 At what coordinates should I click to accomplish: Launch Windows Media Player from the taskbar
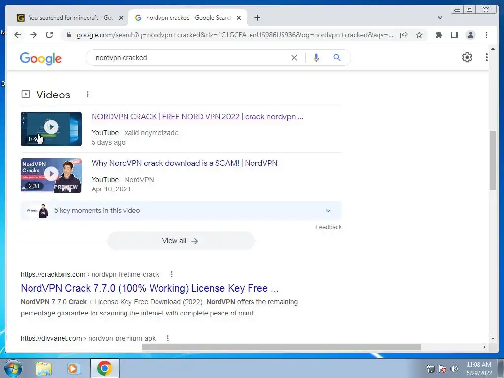[74, 369]
